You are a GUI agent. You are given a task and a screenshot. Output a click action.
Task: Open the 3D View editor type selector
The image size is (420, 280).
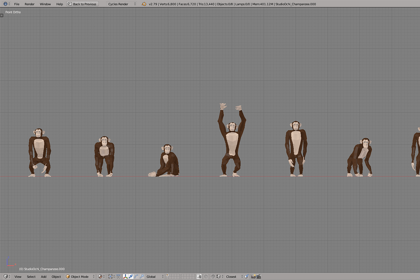[x=7, y=276]
